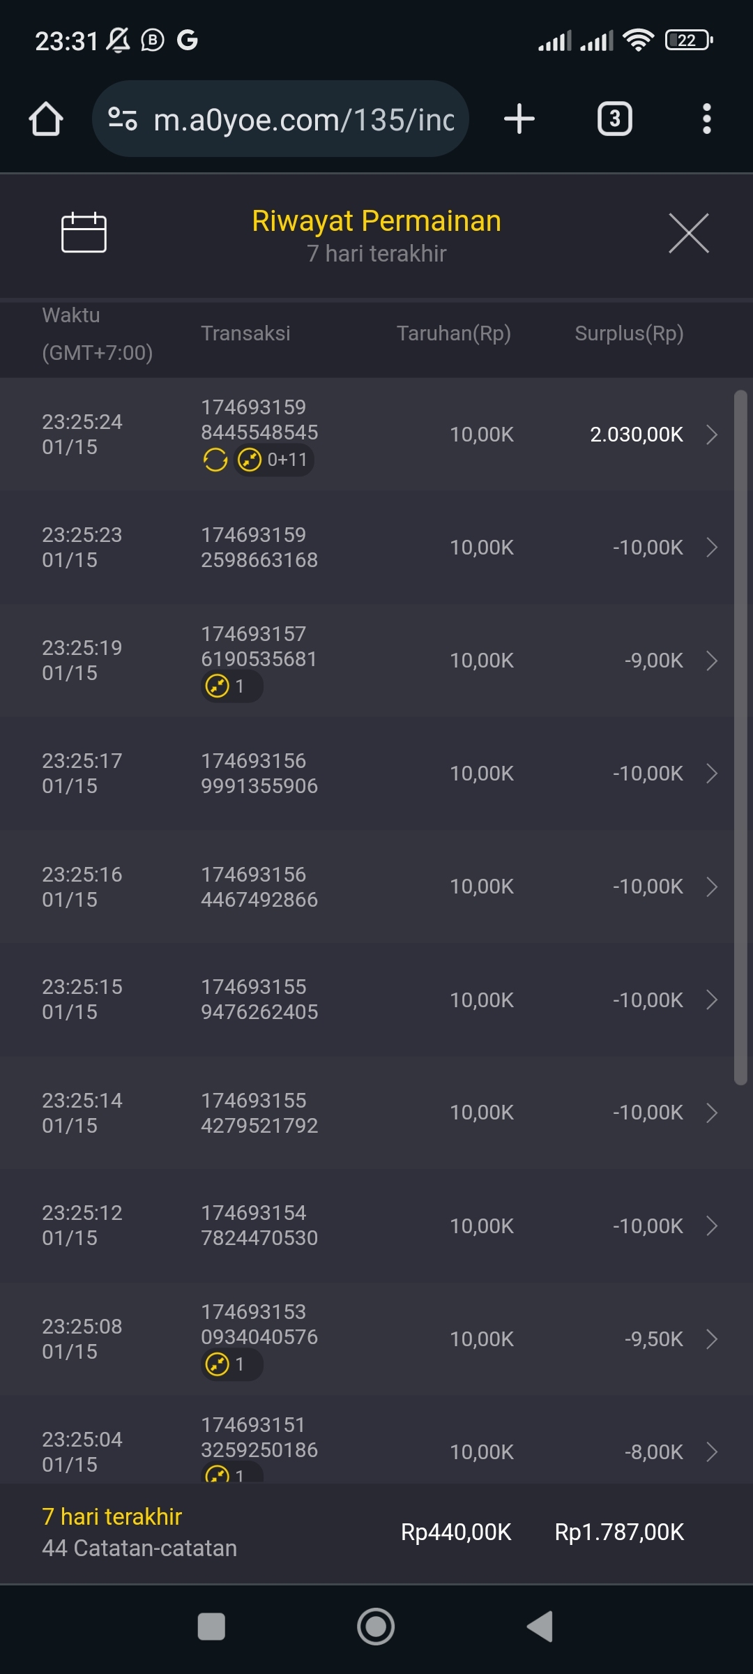Click the history list scrollbar
The height and width of the screenshot is (1674, 753).
pos(740,737)
